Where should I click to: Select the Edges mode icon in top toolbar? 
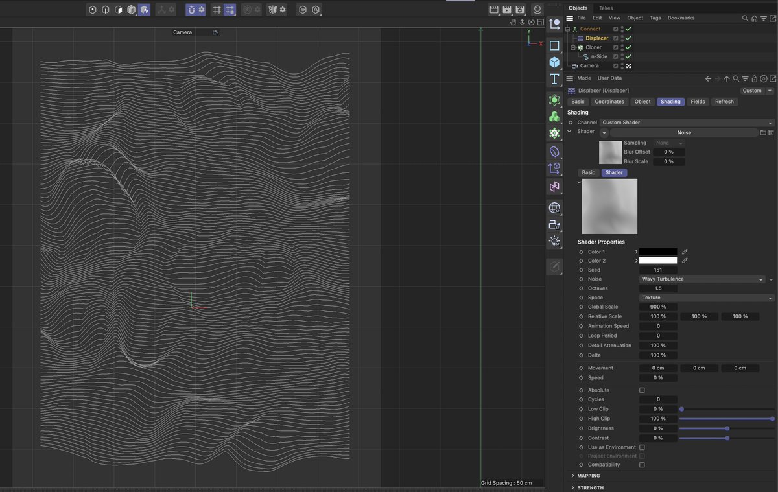pyautogui.click(x=106, y=10)
